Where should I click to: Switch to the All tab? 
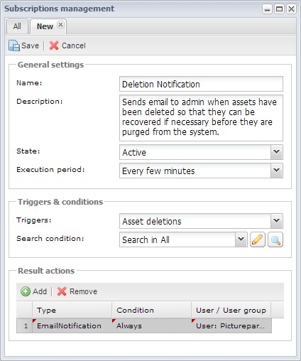[17, 26]
